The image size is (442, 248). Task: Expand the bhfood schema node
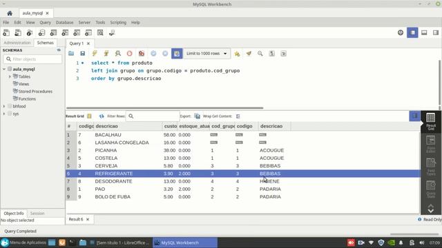tap(4, 106)
